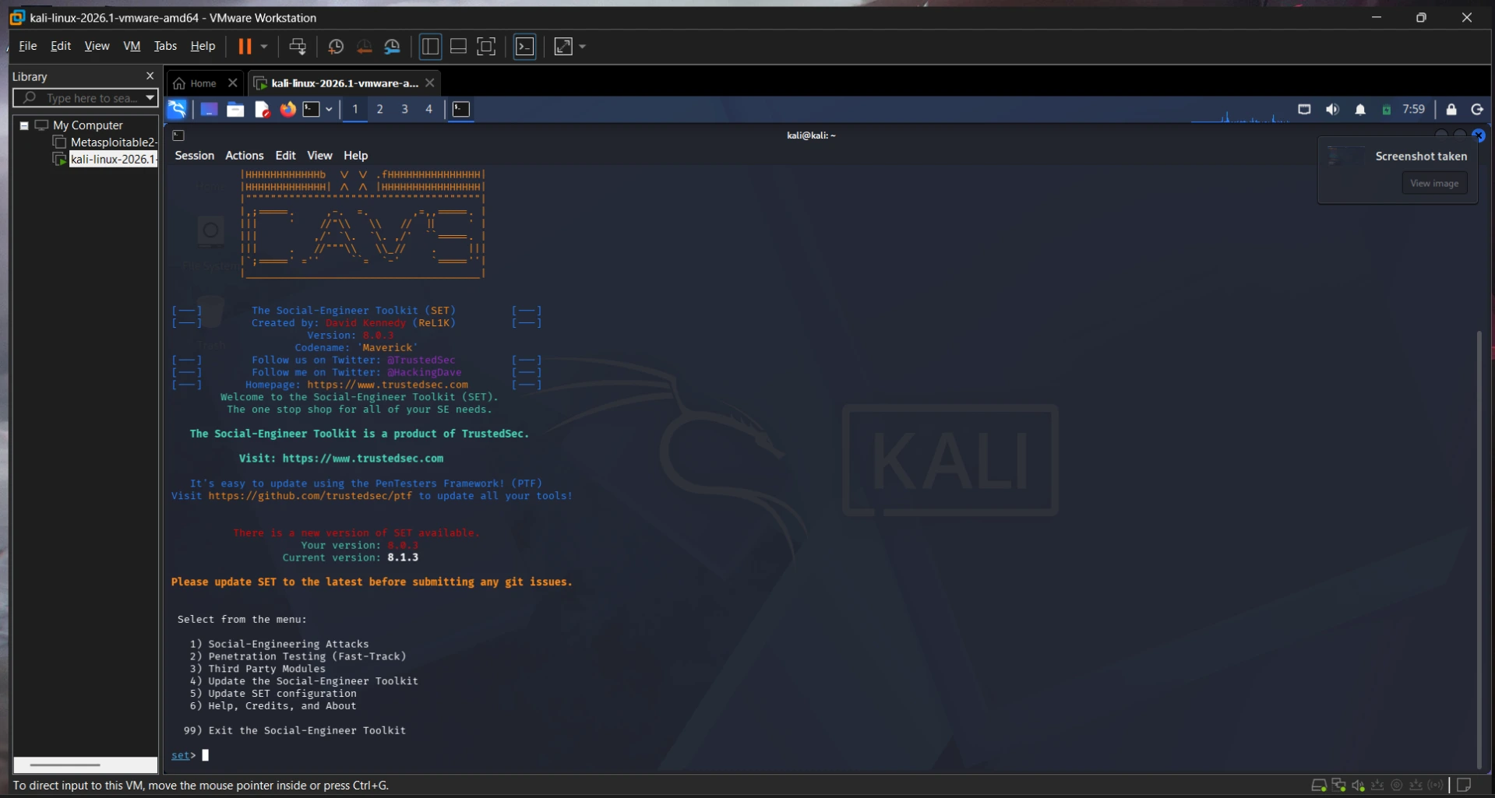
Task: Toggle the thumbnail bar view
Action: point(459,47)
